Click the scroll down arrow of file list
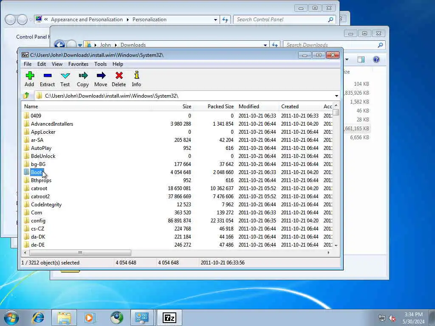This screenshot has width=435, height=326. [336, 245]
